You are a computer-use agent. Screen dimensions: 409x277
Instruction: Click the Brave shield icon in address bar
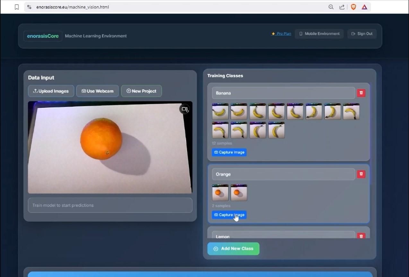tap(353, 7)
